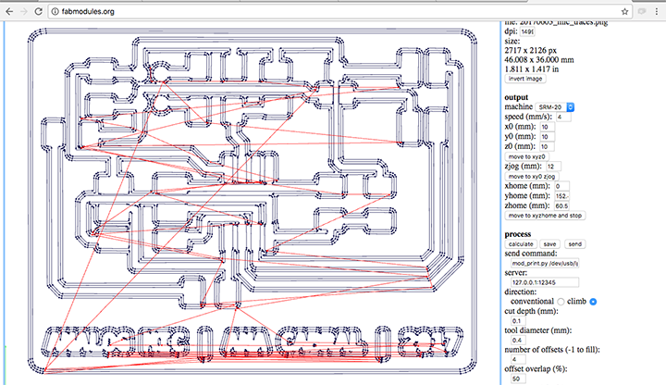Click the move to xyz0 button

[526, 156]
